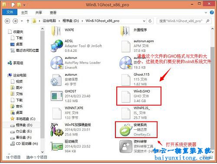Click the Forward navigation arrow
The image size is (217, 164).
click(15, 21)
